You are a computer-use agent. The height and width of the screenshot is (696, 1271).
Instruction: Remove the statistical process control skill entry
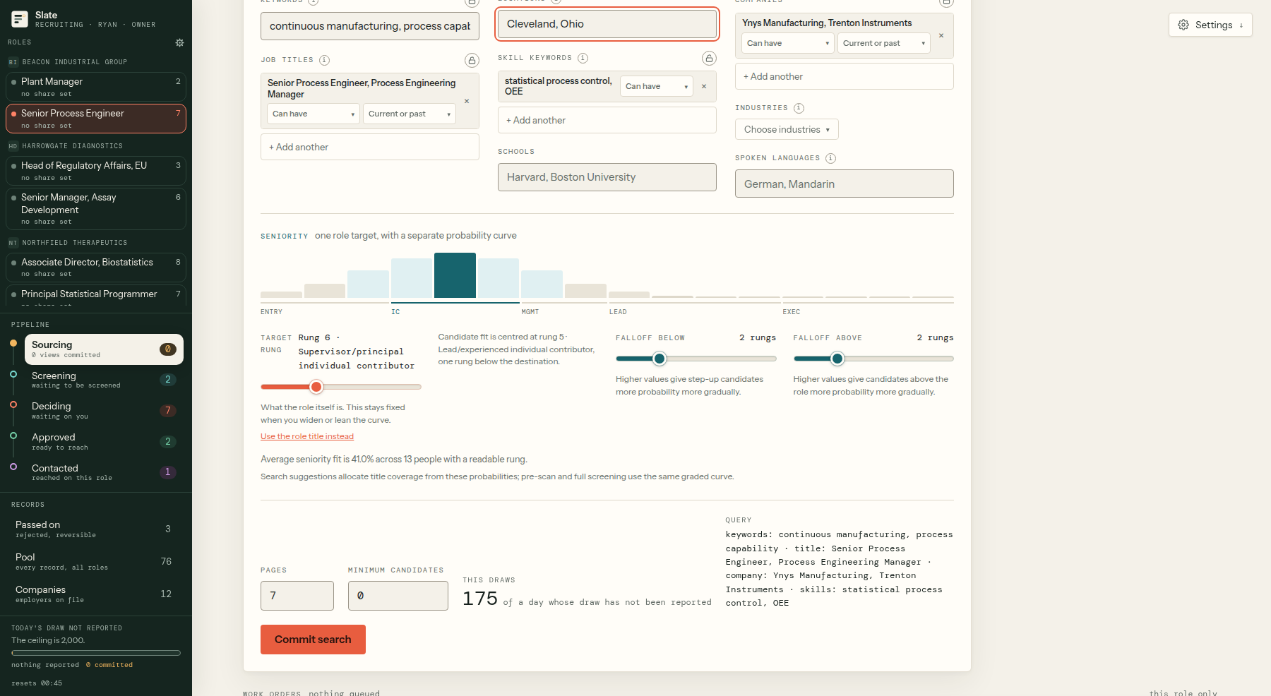click(704, 87)
